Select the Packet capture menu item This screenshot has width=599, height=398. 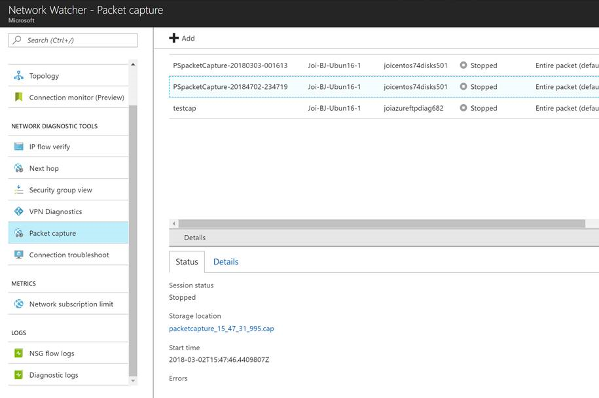[52, 233]
